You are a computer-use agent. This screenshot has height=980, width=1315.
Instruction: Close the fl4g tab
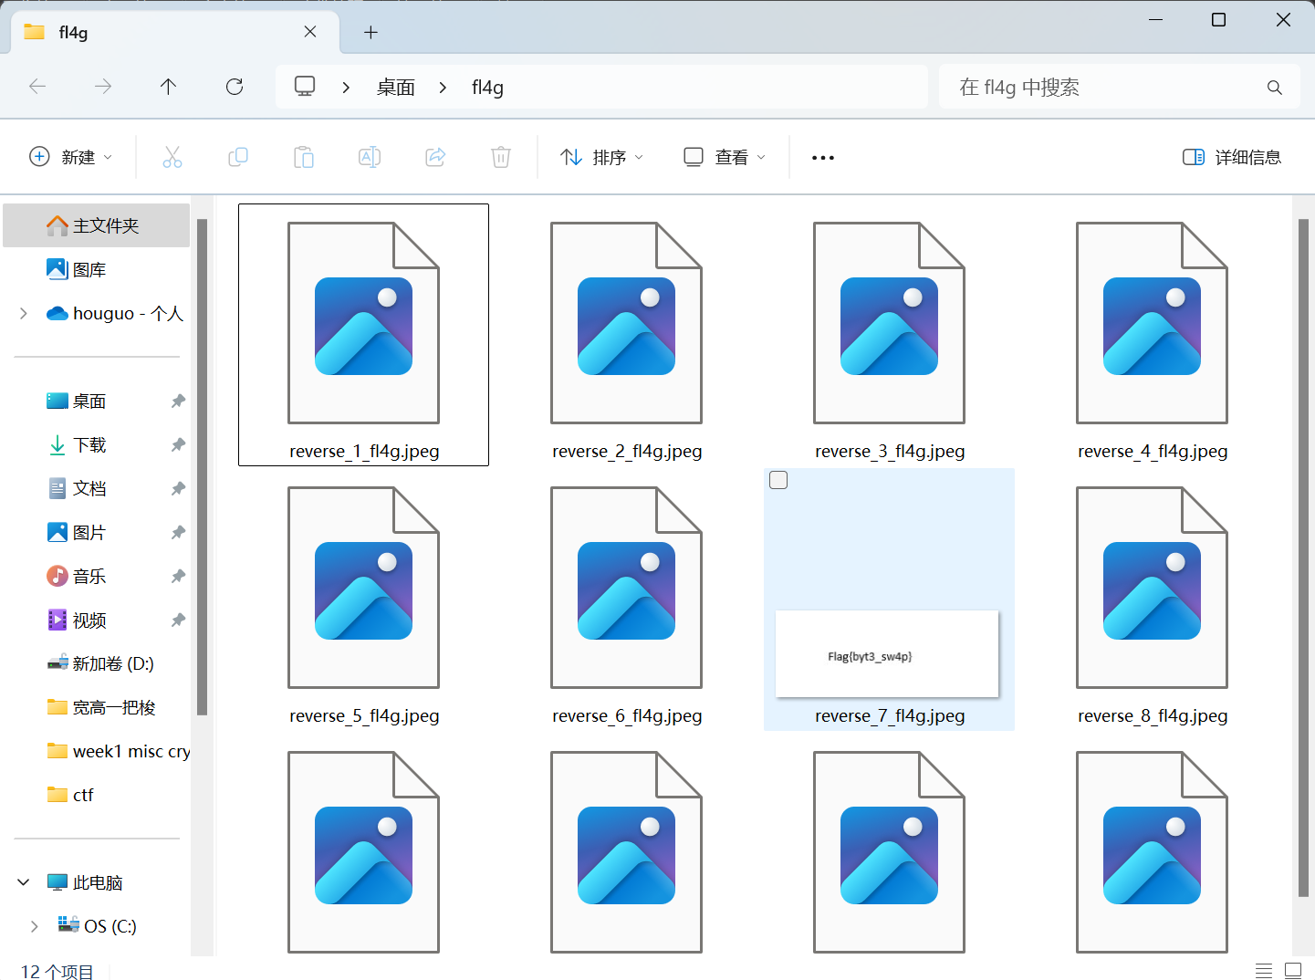(310, 32)
